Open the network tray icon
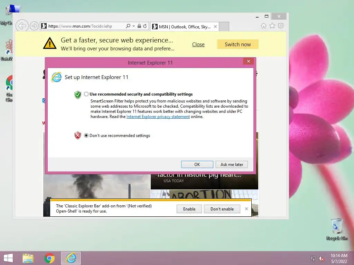The width and height of the screenshot is (354, 265). click(x=313, y=258)
